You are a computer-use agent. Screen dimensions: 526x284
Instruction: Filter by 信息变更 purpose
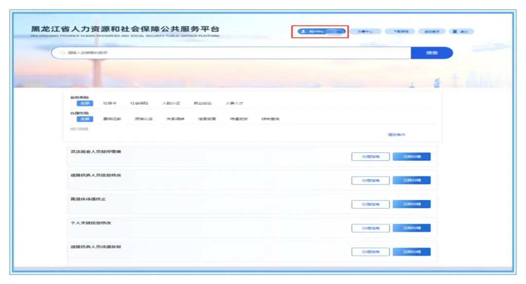pyautogui.click(x=207, y=119)
